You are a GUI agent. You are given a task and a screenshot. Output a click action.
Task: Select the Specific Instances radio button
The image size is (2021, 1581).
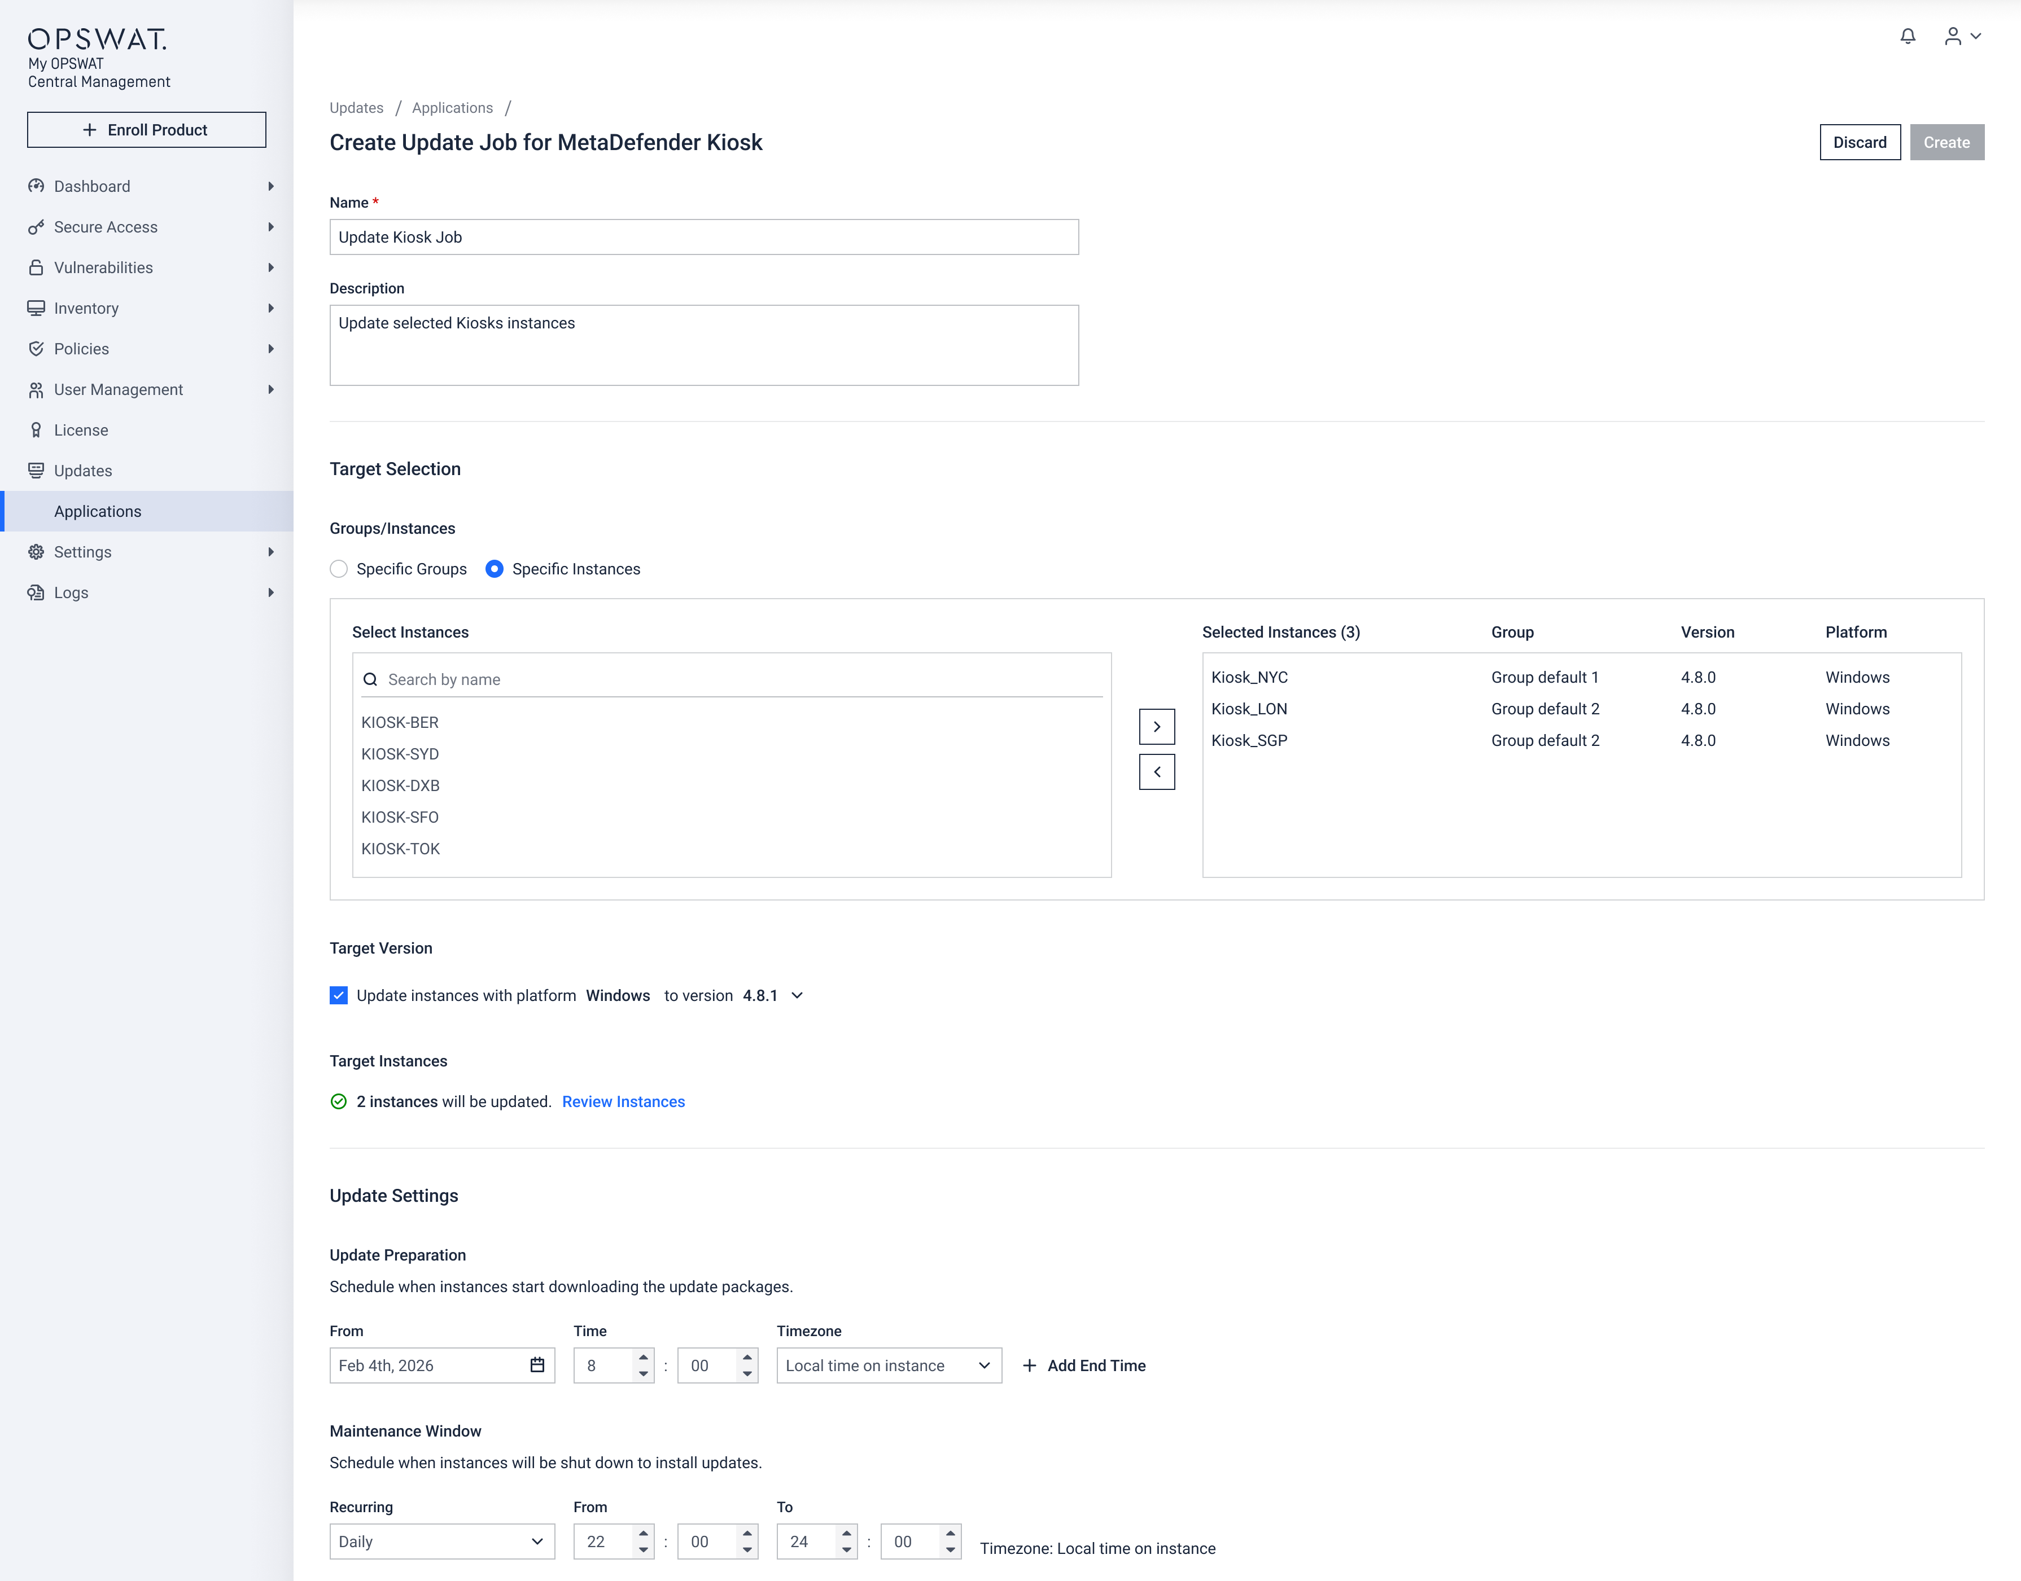[x=495, y=569]
